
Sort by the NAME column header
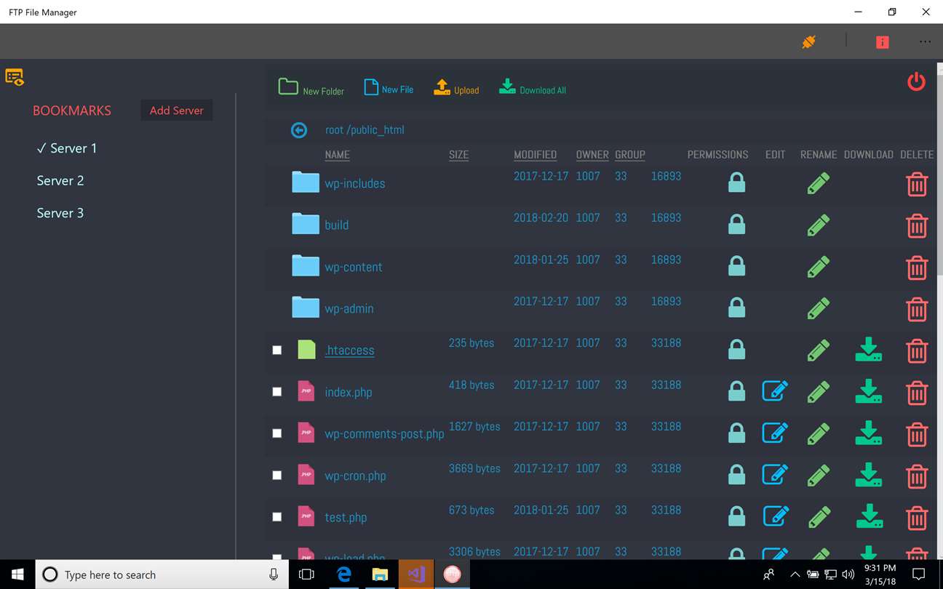(337, 155)
